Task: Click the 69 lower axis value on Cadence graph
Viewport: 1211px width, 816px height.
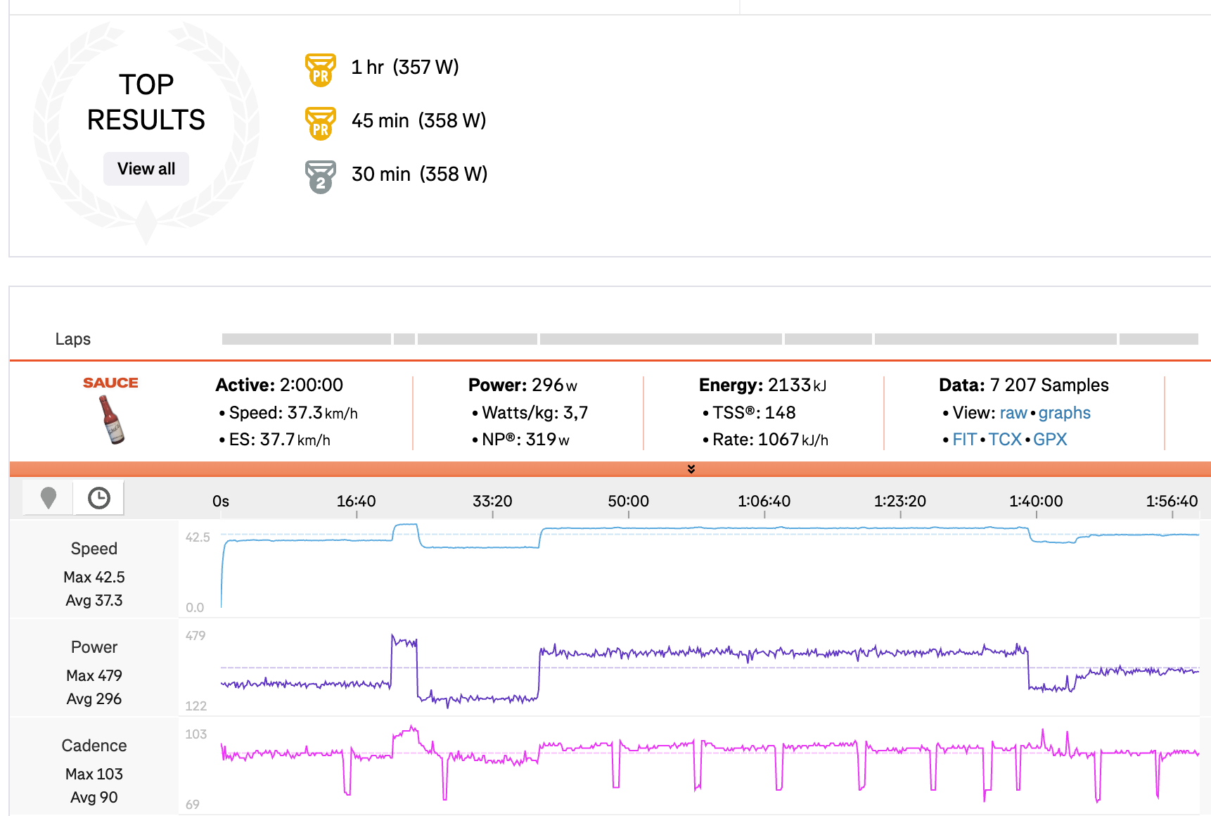Action: 193,804
